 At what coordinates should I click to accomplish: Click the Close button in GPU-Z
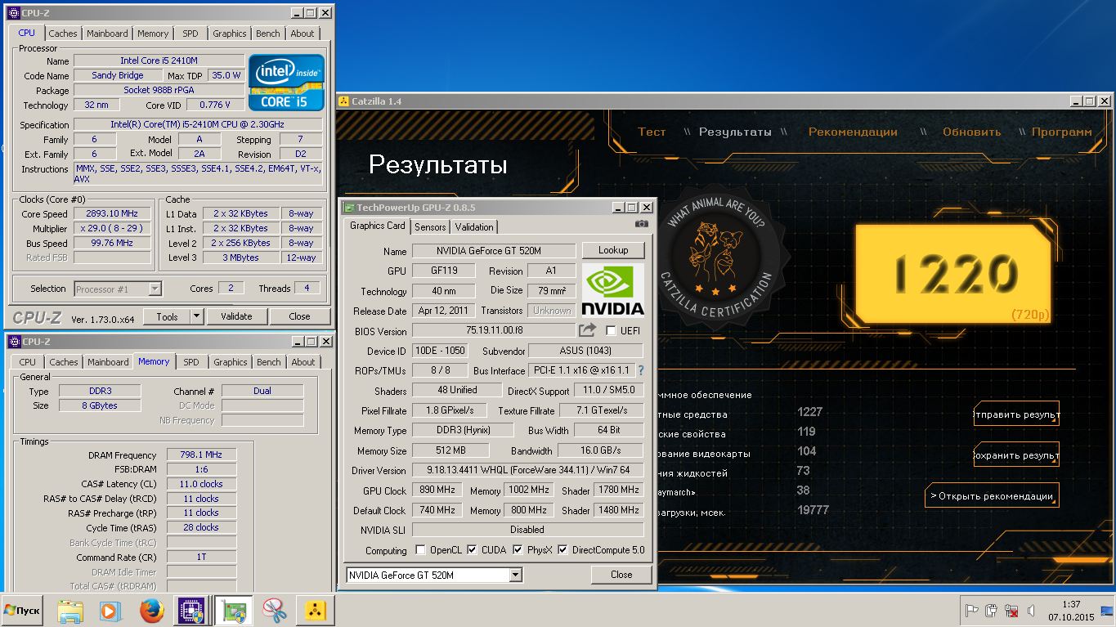coord(621,575)
